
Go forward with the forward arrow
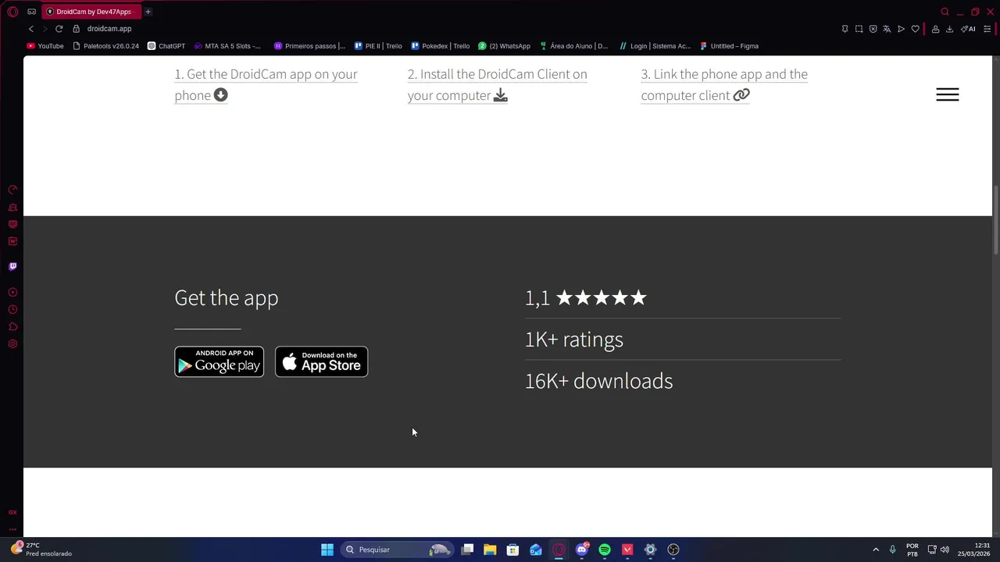[45, 29]
